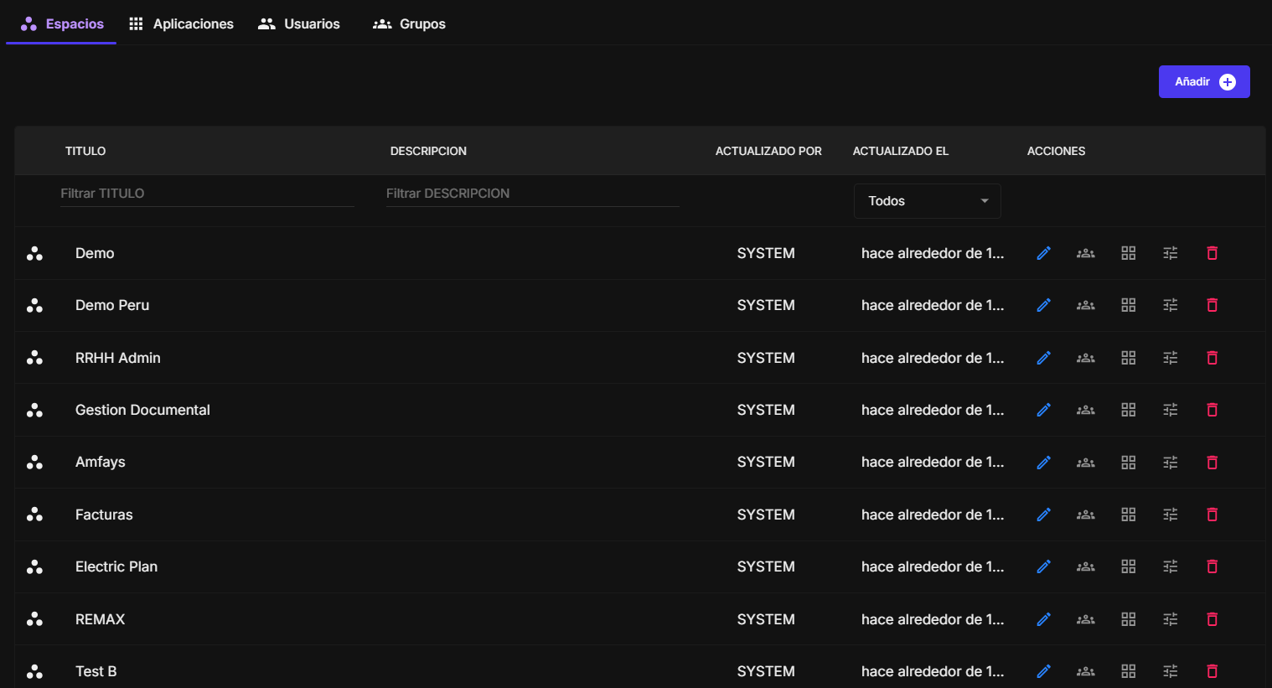This screenshot has height=688, width=1272.
Task: Edit the Test B space
Action: (x=1043, y=671)
